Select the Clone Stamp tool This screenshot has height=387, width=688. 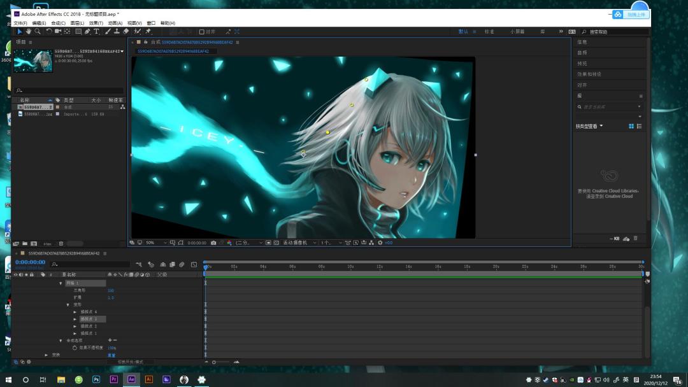click(x=117, y=32)
